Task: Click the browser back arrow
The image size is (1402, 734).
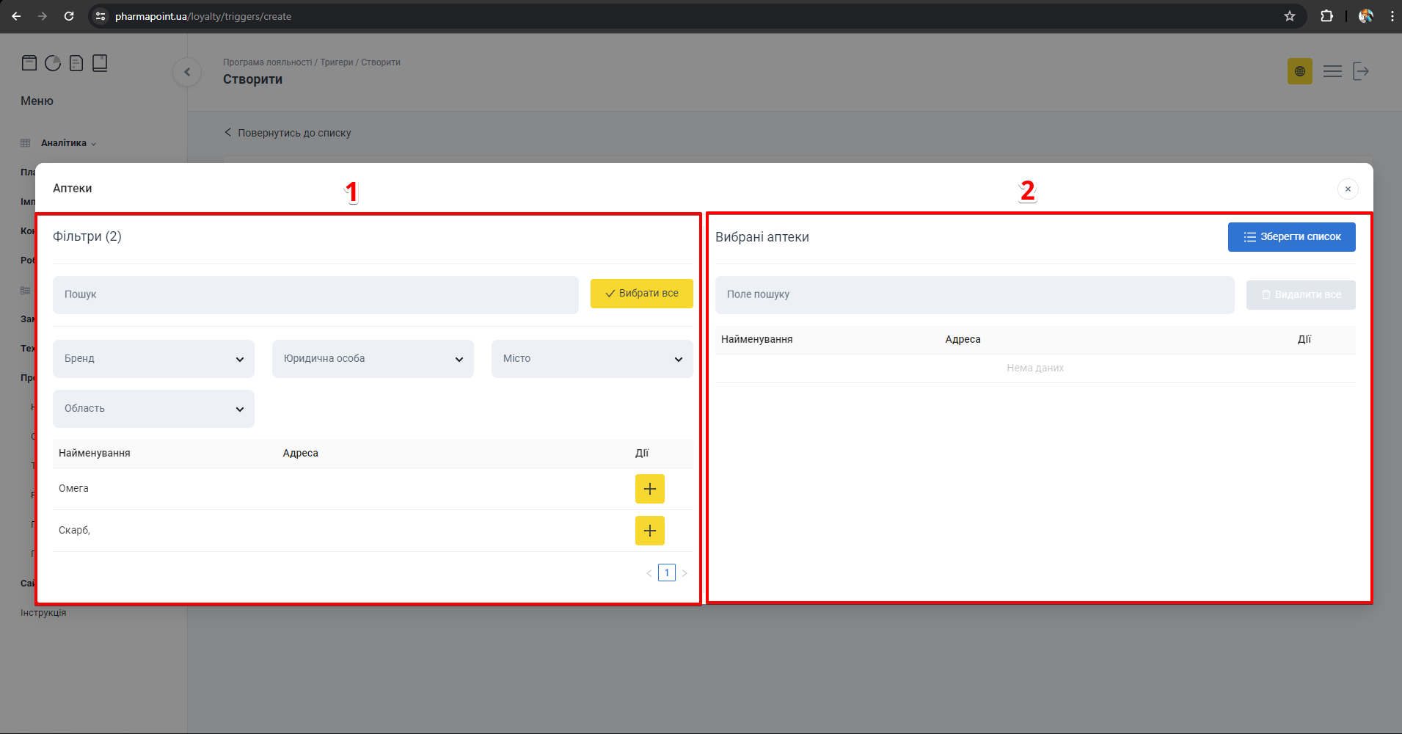Action: [x=16, y=16]
